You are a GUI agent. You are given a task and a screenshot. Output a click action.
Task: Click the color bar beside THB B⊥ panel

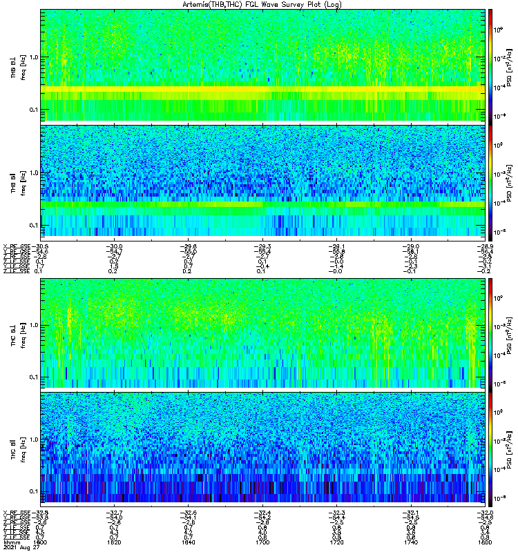pos(490,65)
